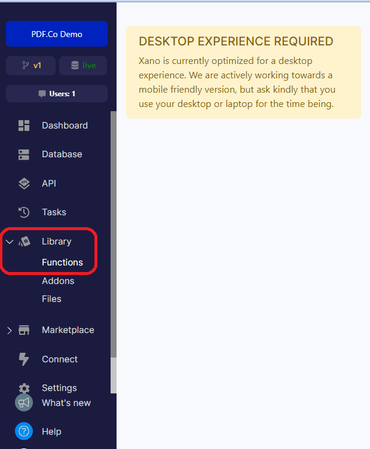370x449 pixels.
Task: Collapse the Library section chevron
Action: pos(9,242)
